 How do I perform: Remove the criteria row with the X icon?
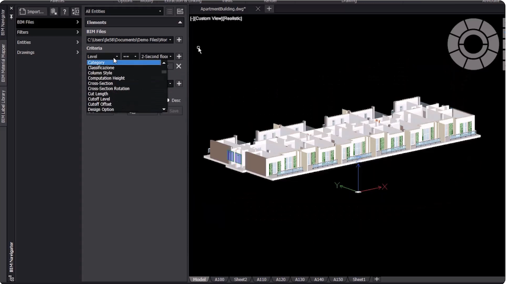179,66
